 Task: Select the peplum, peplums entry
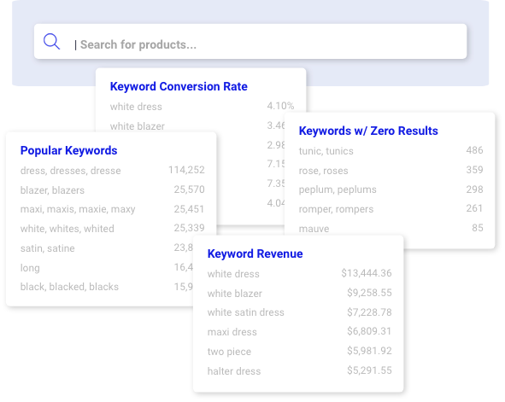(x=338, y=189)
